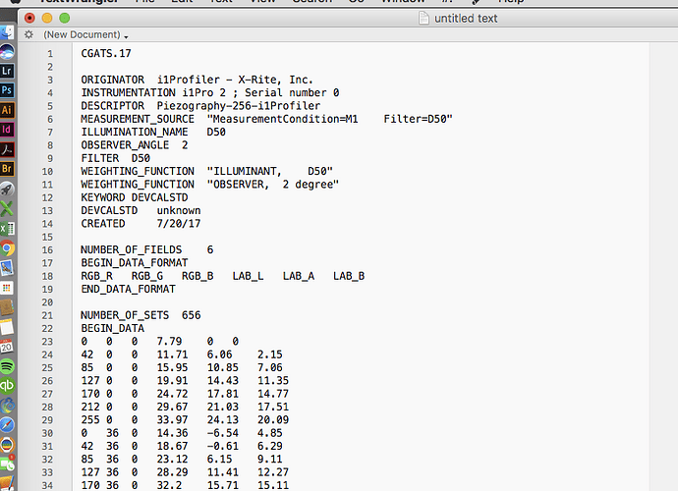Click the value '11.71' on line 24
The image size is (678, 491).
tap(173, 355)
